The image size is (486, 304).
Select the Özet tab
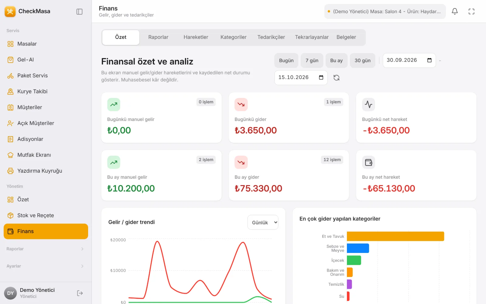121,37
